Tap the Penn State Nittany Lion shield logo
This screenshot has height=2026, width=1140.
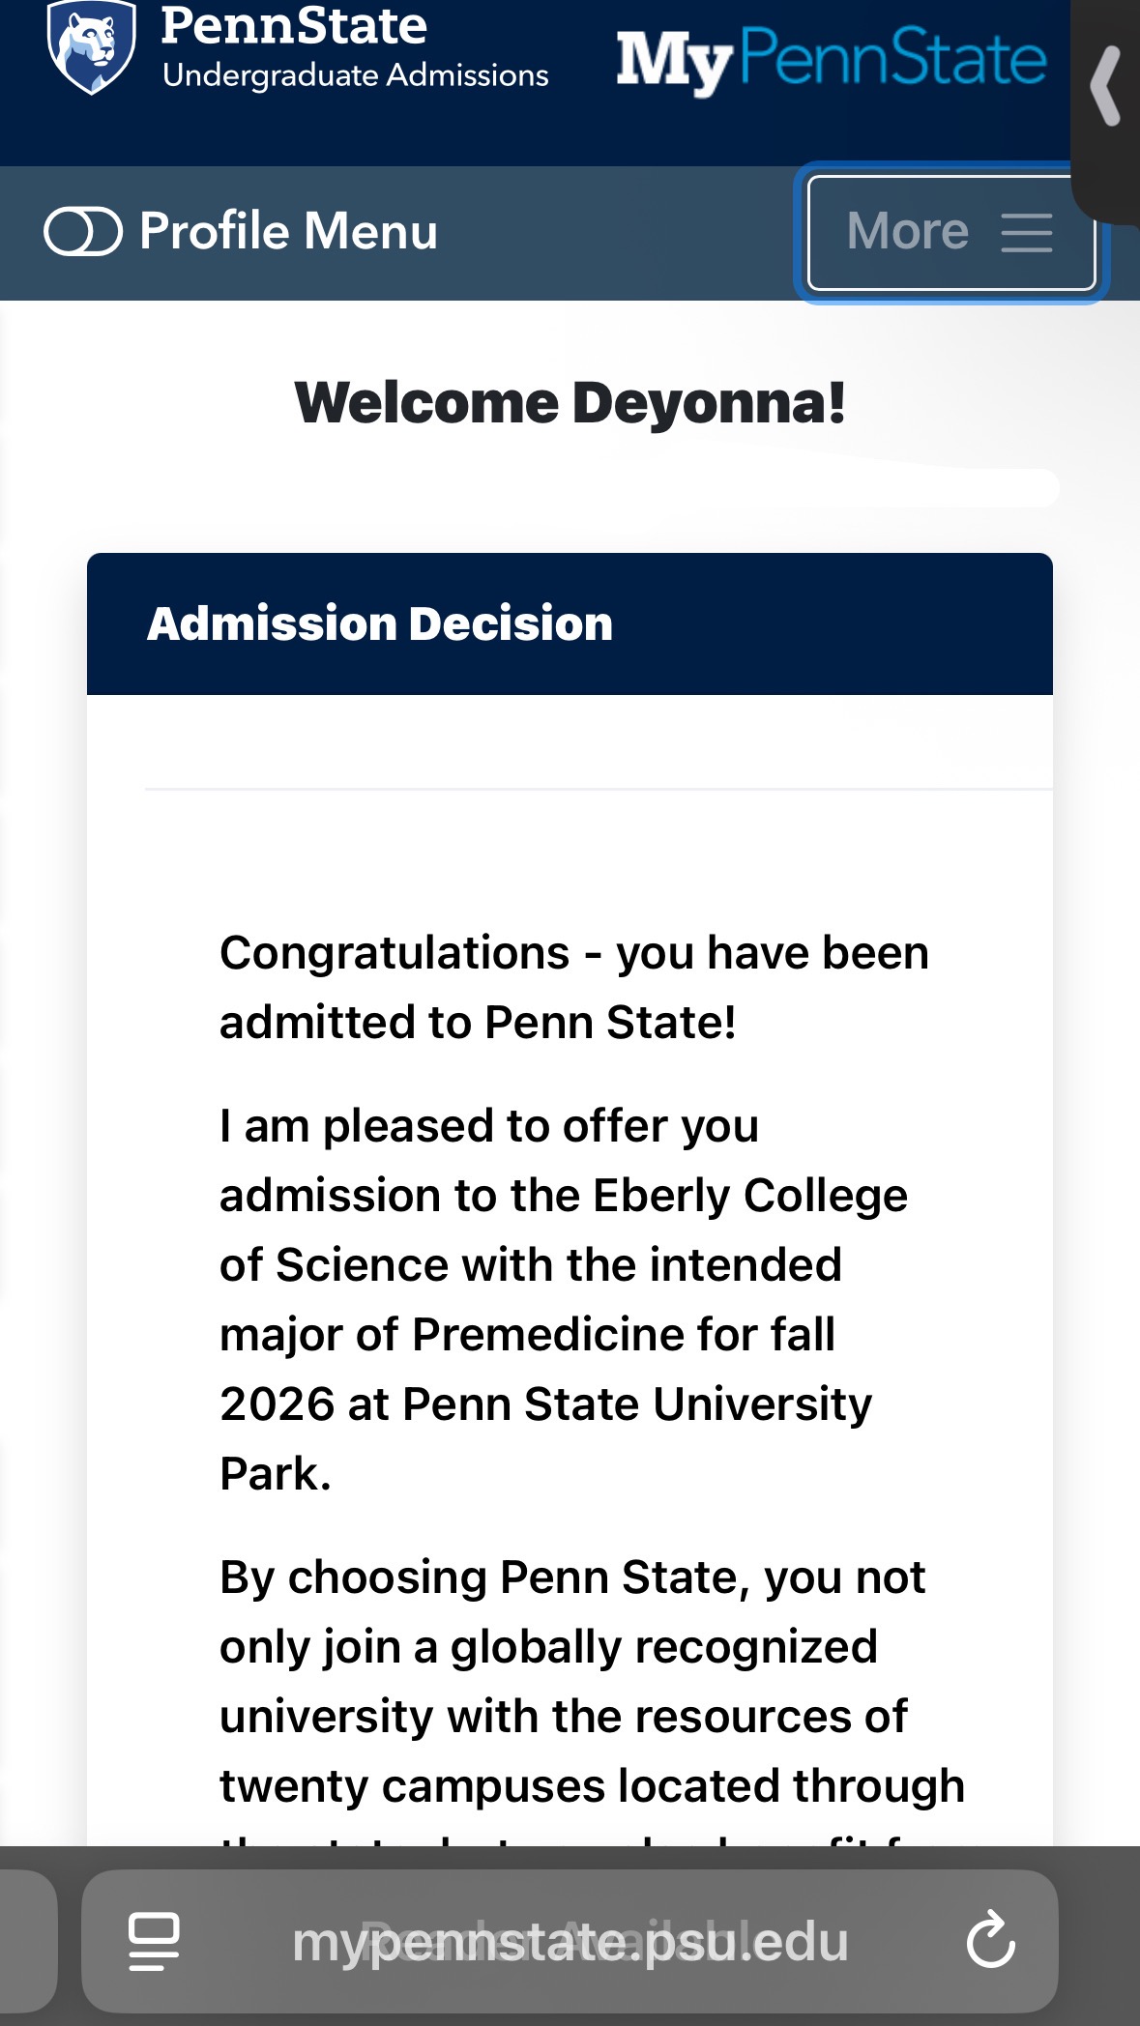90,46
